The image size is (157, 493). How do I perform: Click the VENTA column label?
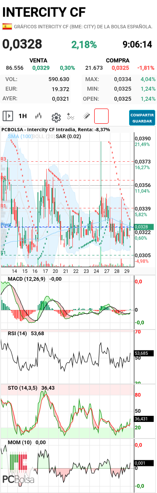(x=38, y=60)
